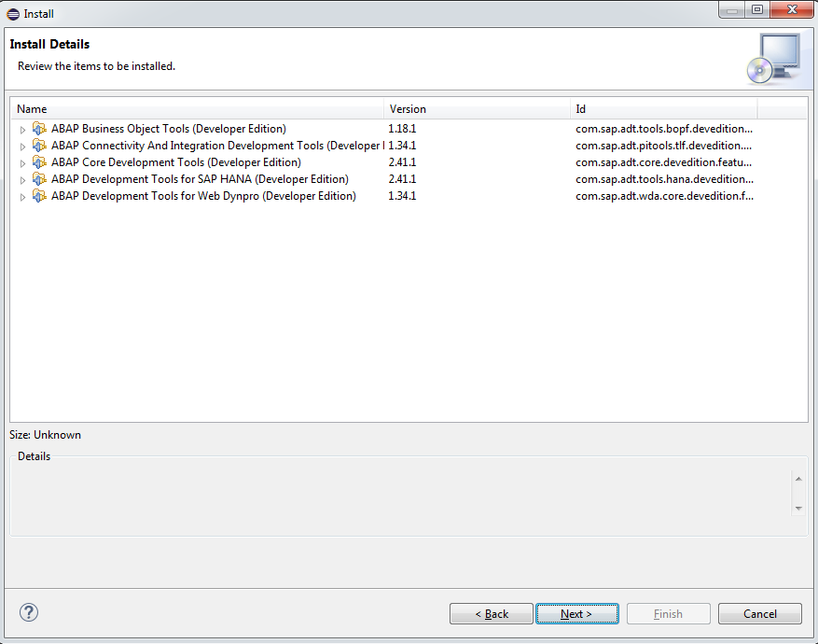Select ABAP Development Tools for SAP HANA entry
The width and height of the screenshot is (818, 644).
point(200,179)
